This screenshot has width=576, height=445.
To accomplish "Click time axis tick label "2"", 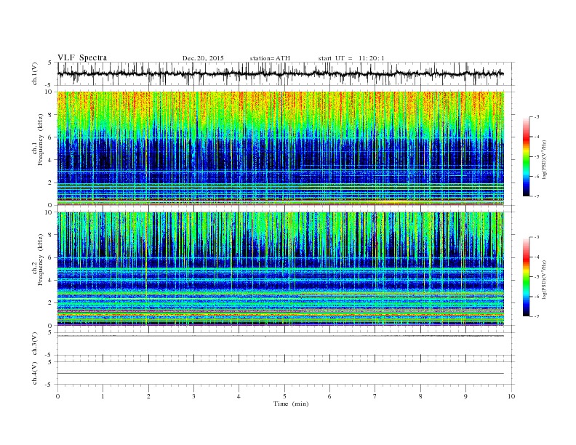I will 148,396.
